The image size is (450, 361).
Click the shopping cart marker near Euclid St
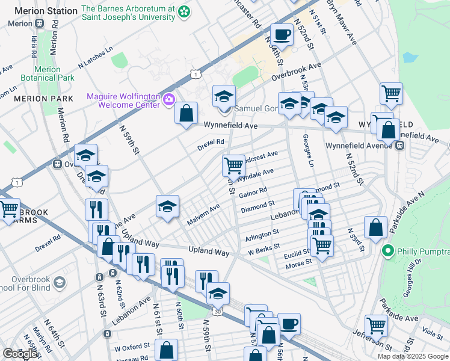pos(322,247)
